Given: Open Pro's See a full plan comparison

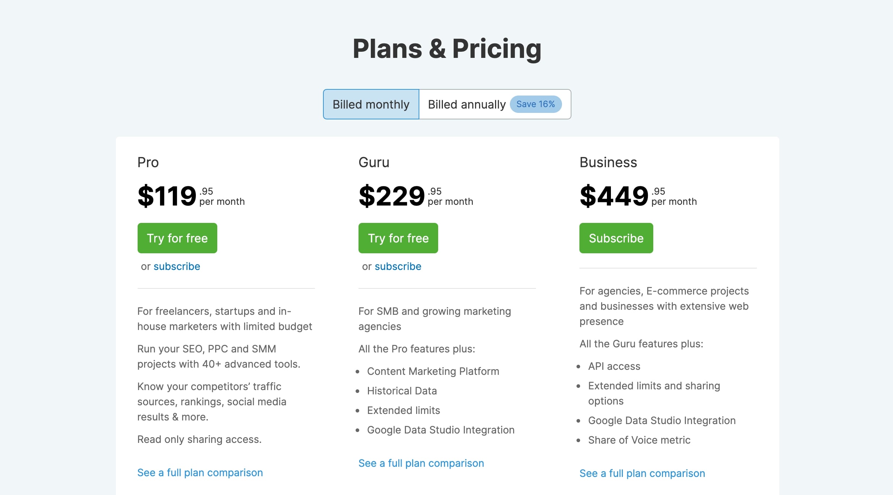Looking at the screenshot, I should point(200,473).
